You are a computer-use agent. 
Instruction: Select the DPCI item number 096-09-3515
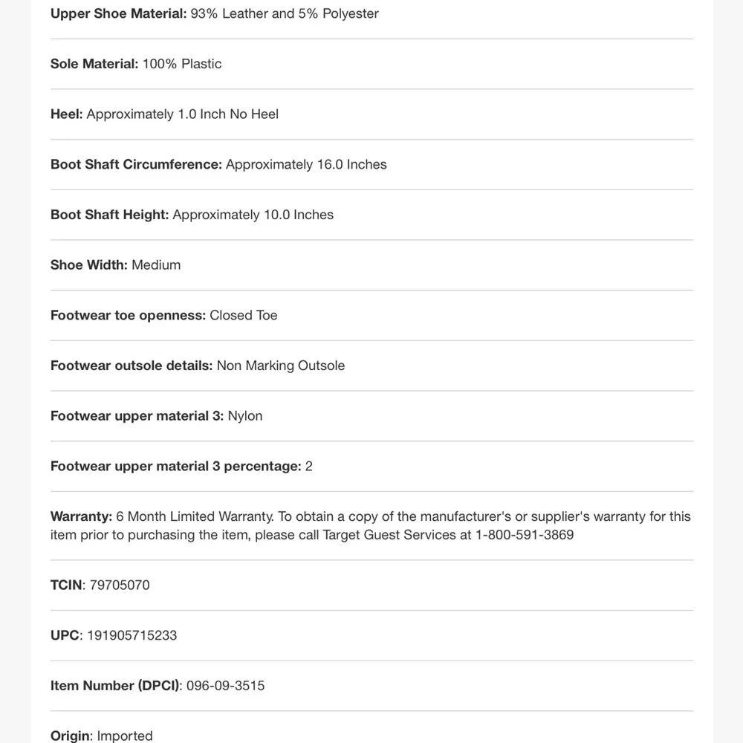pos(226,686)
